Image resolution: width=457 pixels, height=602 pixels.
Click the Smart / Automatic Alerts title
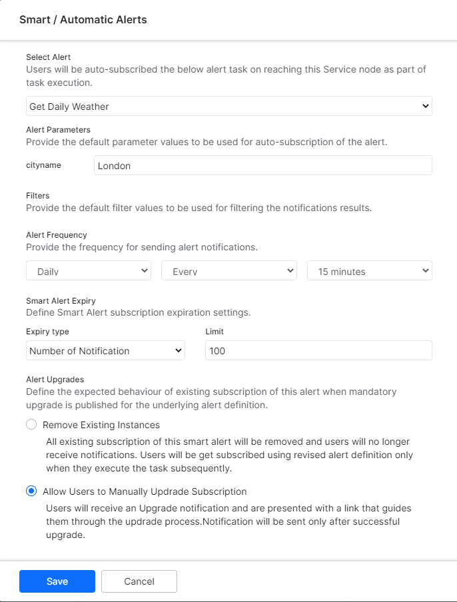(83, 19)
